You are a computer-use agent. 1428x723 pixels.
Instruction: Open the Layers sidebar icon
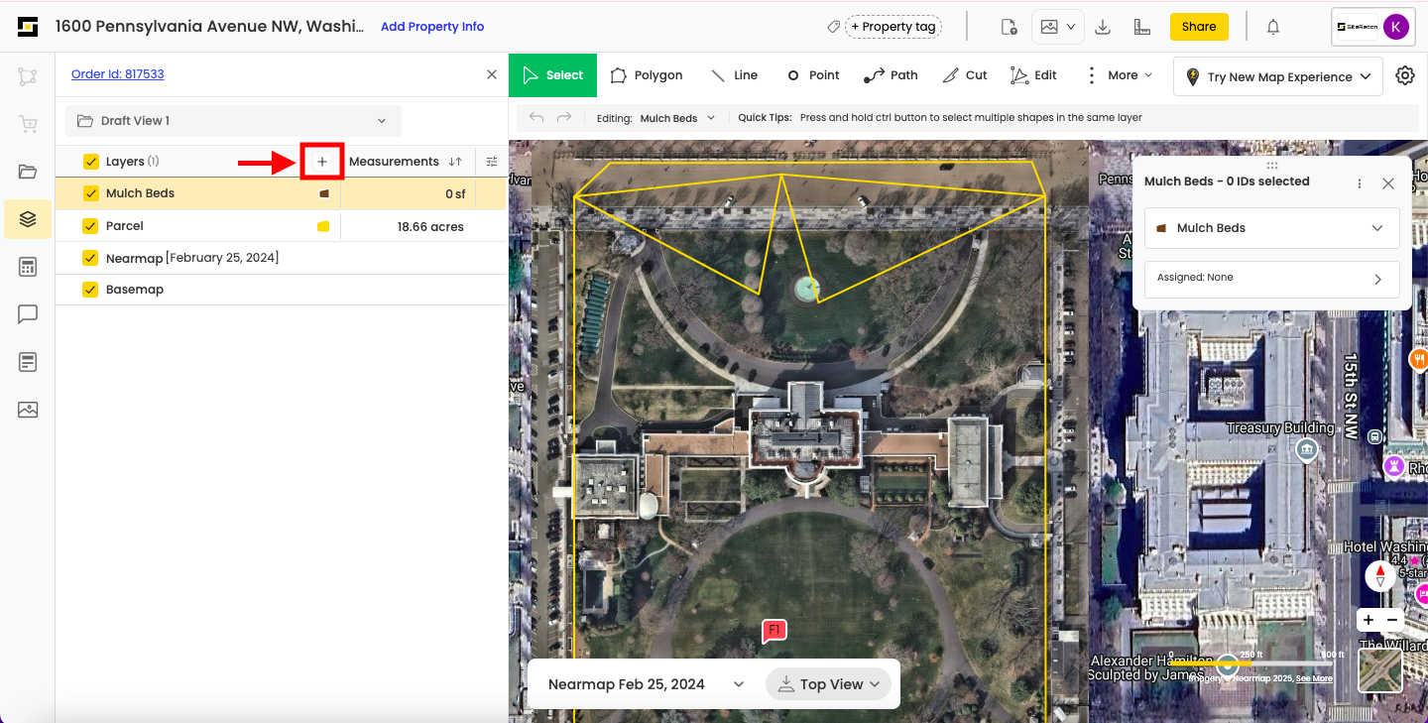[x=28, y=219]
